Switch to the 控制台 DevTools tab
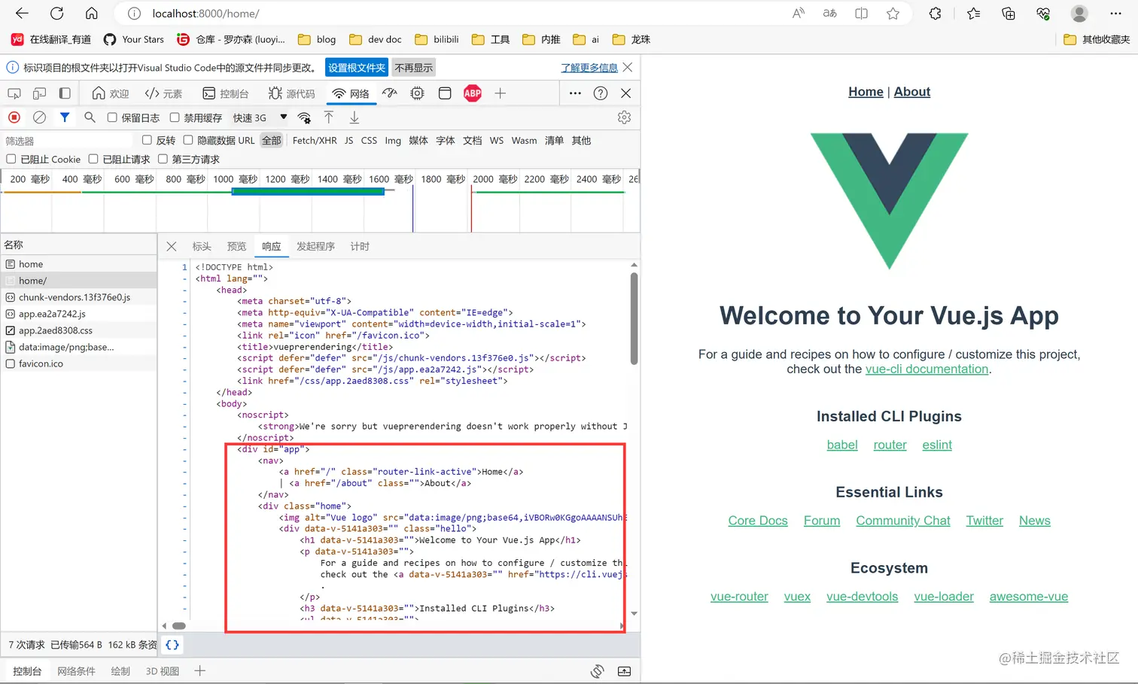 [225, 93]
